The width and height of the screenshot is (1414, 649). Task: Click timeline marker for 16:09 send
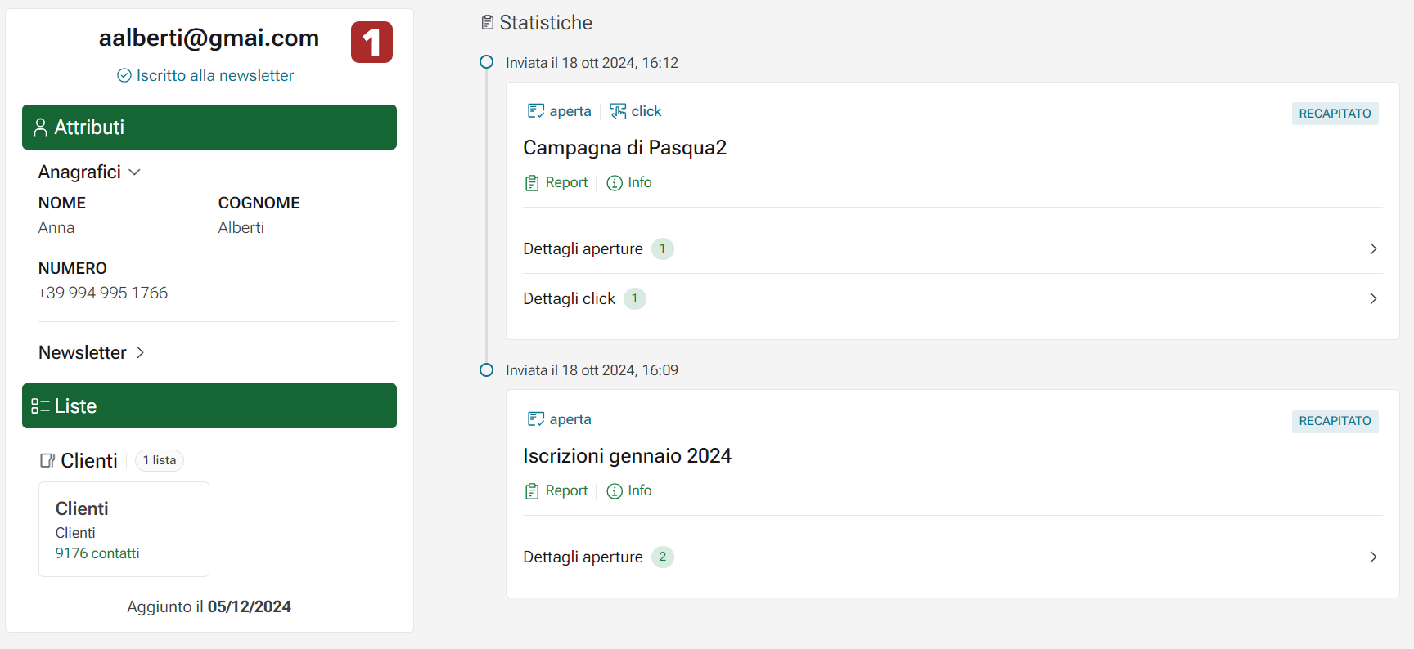pyautogui.click(x=486, y=370)
